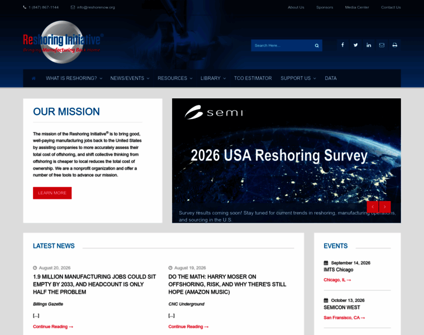Click calendar icon for September 14 event
Screen dimensions: 424x335
(x=326, y=263)
